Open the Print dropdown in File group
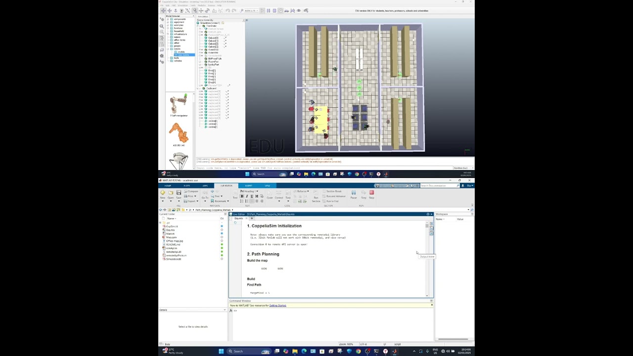The image size is (633, 356). pyautogui.click(x=190, y=196)
